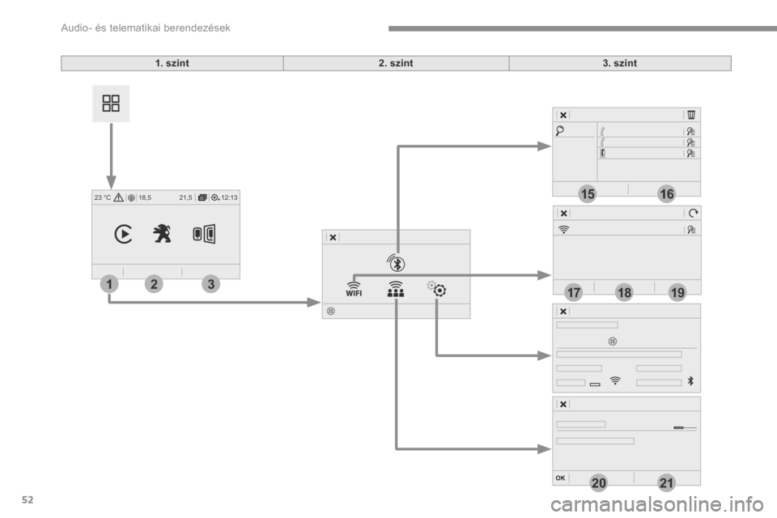Close the level 2 connectivity screen with the X
The height and width of the screenshot is (518, 777).
click(333, 237)
